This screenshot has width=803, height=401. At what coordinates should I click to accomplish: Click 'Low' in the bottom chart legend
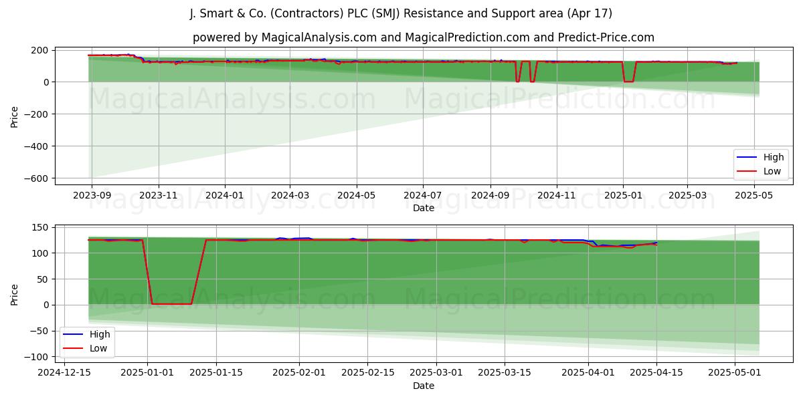coord(98,348)
